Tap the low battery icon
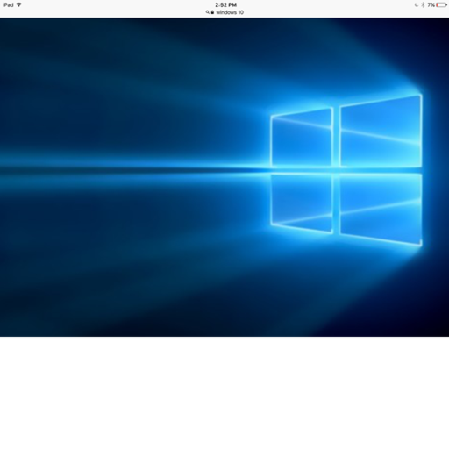449x449 pixels. coord(442,5)
